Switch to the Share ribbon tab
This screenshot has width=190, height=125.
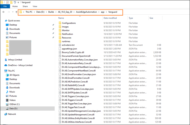(25, 6)
